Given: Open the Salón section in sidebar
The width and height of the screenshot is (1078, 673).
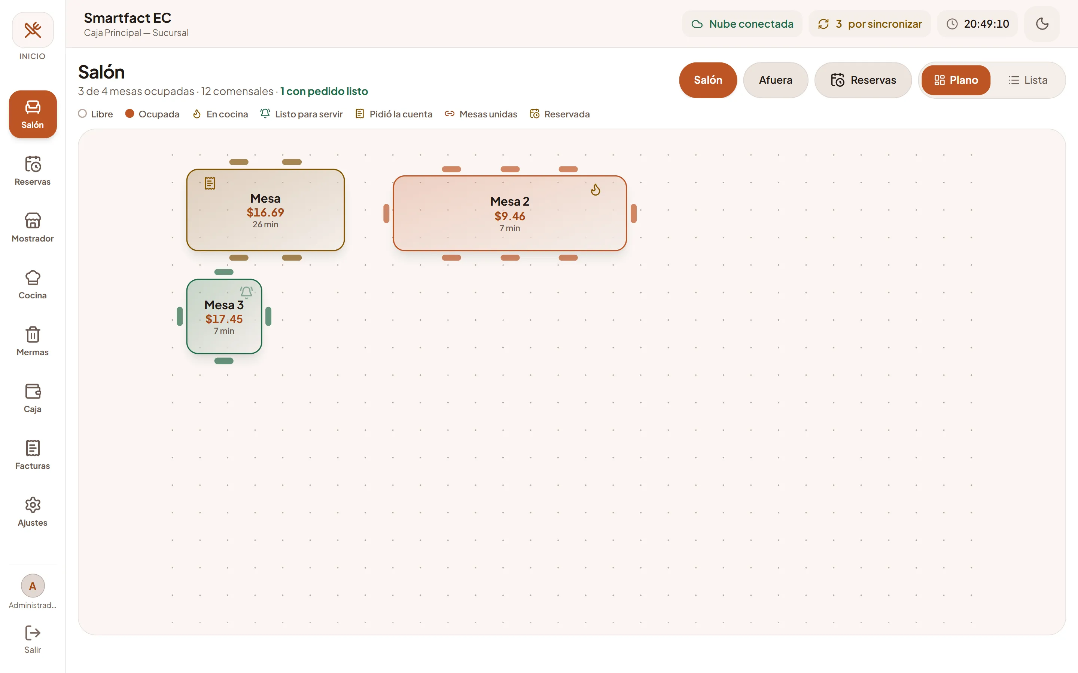Looking at the screenshot, I should [33, 114].
